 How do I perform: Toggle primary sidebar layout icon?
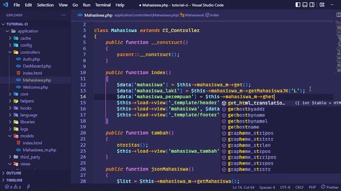(x=298, y=5)
